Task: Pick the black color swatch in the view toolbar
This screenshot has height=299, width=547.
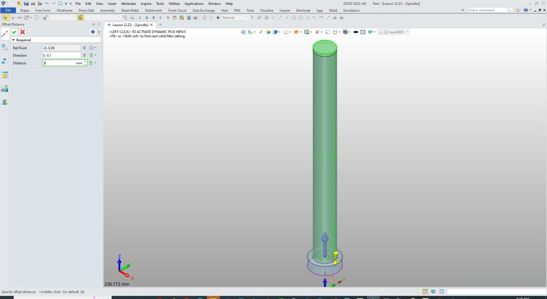Action: pos(356,32)
